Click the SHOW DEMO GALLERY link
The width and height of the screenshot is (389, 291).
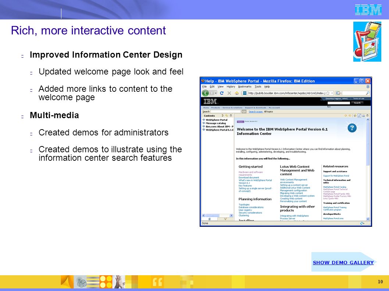343,262
